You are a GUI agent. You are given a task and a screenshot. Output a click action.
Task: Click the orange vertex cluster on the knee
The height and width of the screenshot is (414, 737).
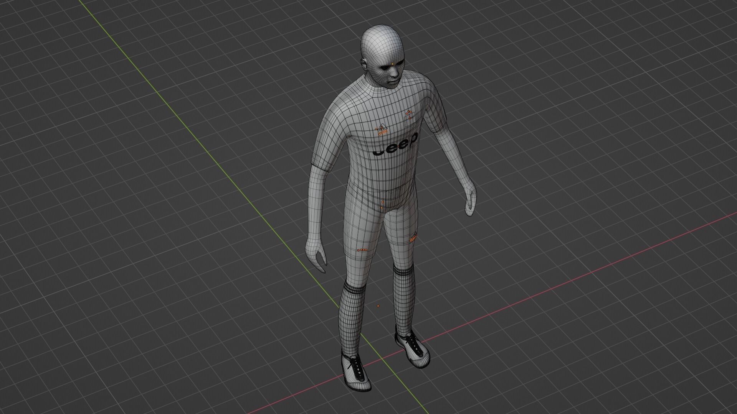pos(413,238)
